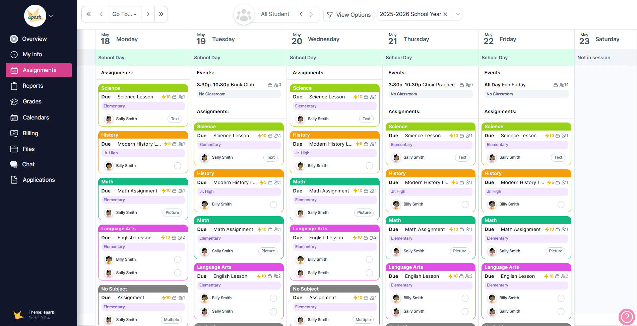Viewport: 637px width, 326px height.
Task: Click the calendar icon on Choir Practice event
Action: 462,85
